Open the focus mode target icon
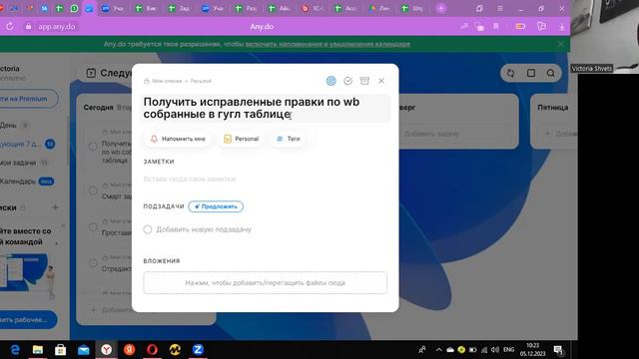The height and width of the screenshot is (359, 639). pyautogui.click(x=330, y=81)
